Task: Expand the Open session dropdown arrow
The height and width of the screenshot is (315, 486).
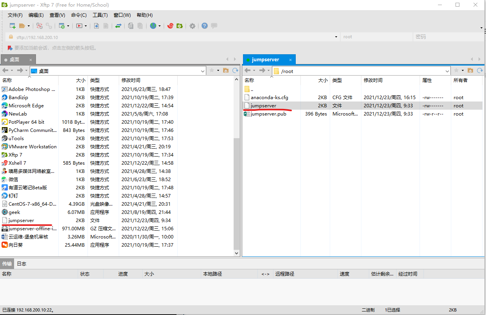Action: pos(29,26)
